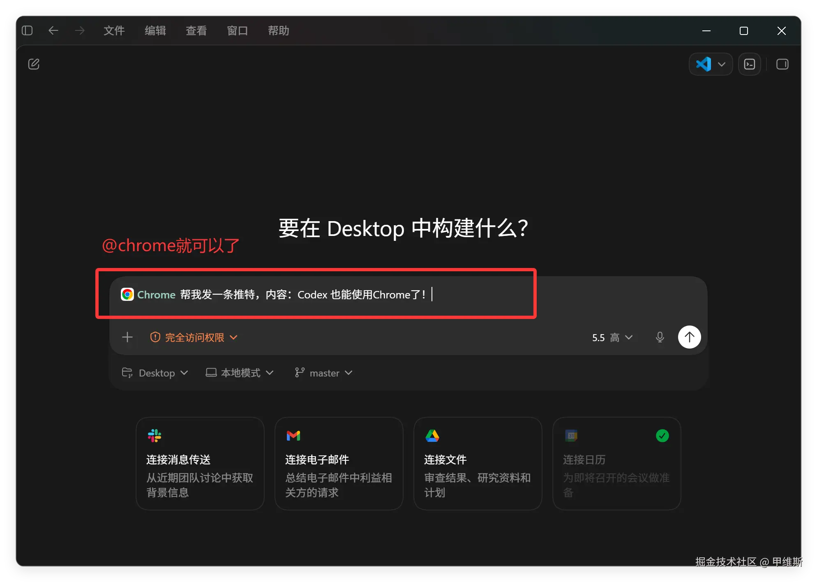
Task: Close the application window
Action: click(782, 31)
